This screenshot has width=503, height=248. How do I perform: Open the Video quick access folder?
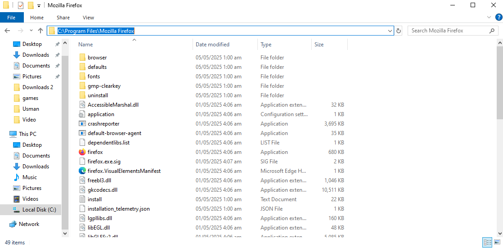click(x=29, y=120)
